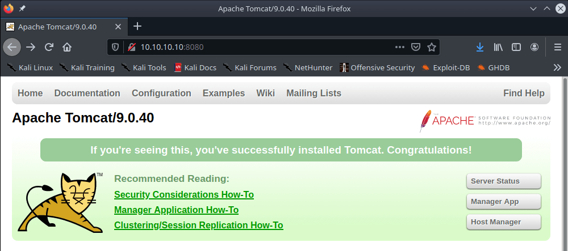Open the Downloads arrow panel
Screen dimensions: 568x251
480,47
